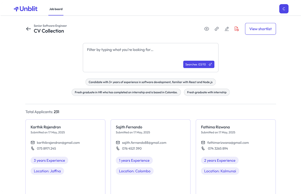Click the eye preview icon

click(x=206, y=29)
